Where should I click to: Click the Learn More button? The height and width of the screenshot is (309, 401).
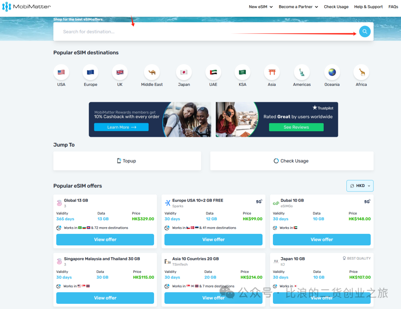tap(121, 127)
